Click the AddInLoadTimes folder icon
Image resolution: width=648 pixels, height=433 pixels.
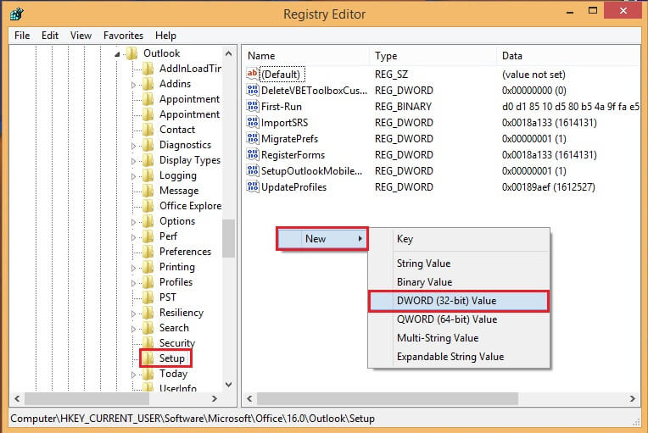click(x=148, y=69)
